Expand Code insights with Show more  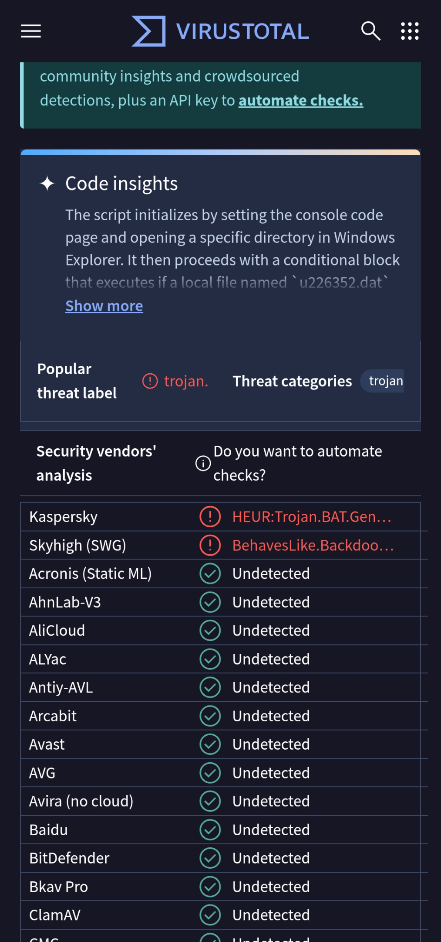(104, 306)
